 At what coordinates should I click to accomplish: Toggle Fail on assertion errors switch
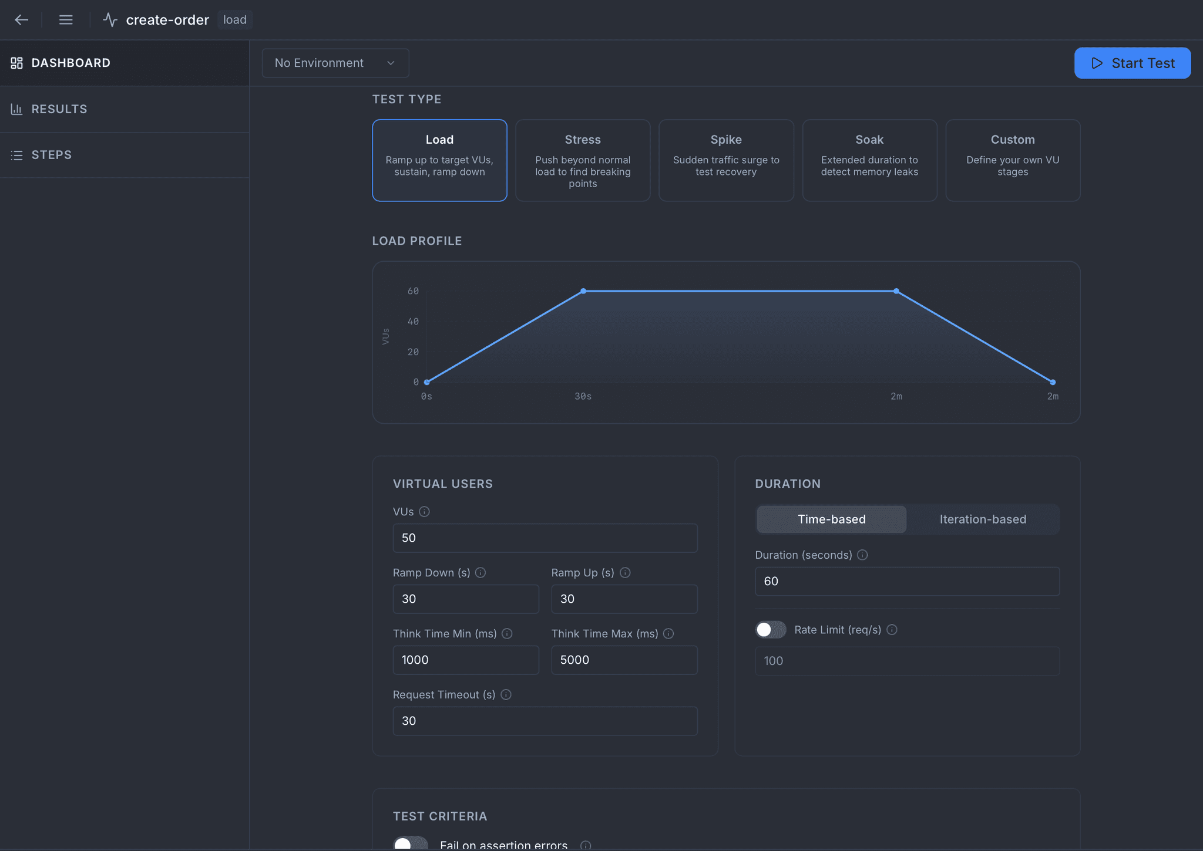pos(410,844)
